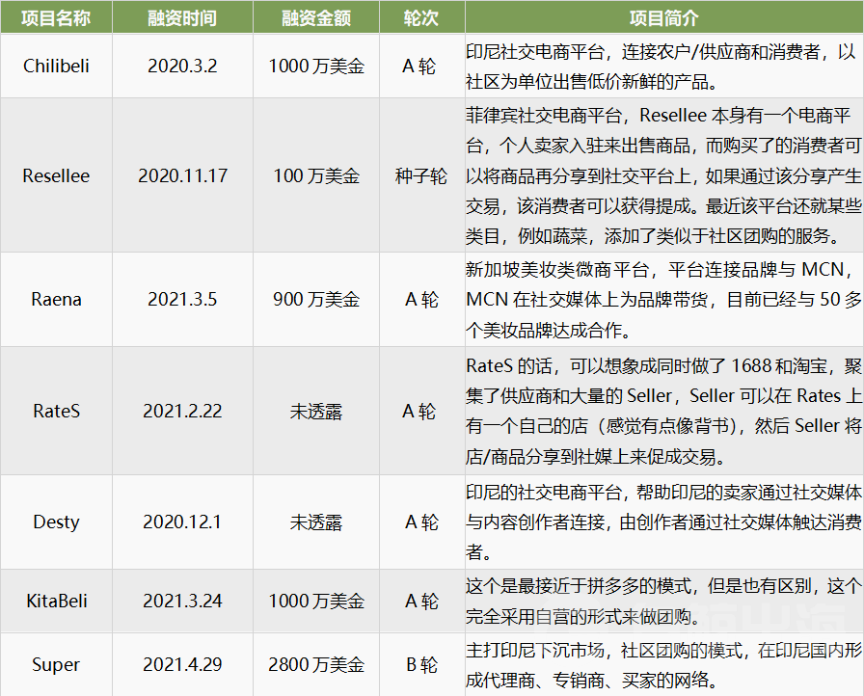Click the date 2020.11.17
This screenshot has width=864, height=696.
pos(182,175)
